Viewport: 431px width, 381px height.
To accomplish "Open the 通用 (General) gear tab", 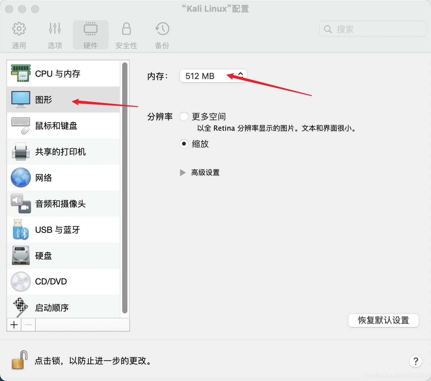I will [19, 35].
